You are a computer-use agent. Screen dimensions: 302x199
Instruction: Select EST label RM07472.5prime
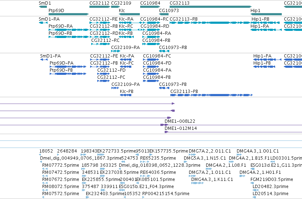(x=60, y=172)
